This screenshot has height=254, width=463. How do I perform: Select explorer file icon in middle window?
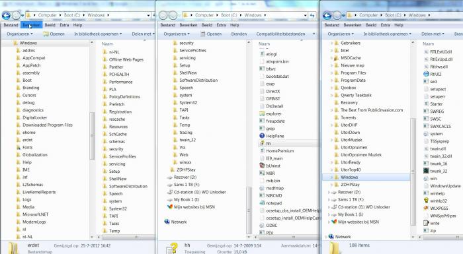(x=262, y=113)
